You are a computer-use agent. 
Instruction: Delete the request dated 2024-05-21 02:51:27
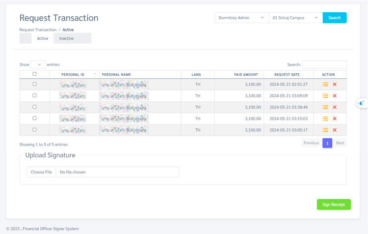point(335,85)
